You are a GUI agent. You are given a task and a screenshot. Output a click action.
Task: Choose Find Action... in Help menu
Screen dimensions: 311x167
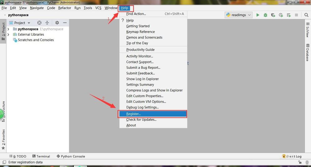pos(153,14)
